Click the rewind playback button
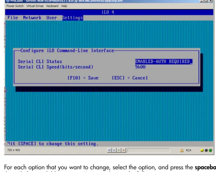This screenshot has width=216, height=172. [x=109, y=150]
